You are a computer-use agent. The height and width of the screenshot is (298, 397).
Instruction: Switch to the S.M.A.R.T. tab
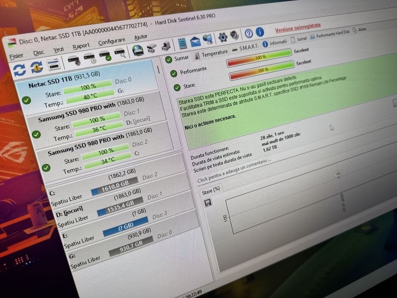pos(245,48)
